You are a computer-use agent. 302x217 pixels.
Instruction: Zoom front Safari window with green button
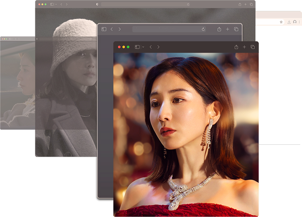(128, 47)
